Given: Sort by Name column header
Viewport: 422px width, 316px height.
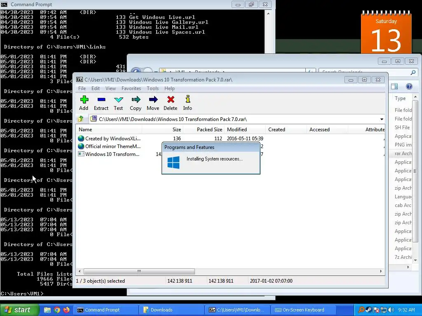Looking at the screenshot, I should (x=109, y=130).
